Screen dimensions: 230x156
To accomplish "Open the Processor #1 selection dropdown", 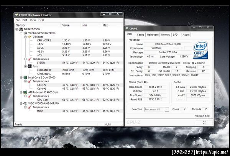I will [x=167, y=109].
